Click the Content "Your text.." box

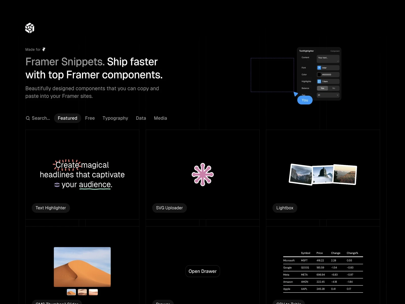tap(328, 59)
